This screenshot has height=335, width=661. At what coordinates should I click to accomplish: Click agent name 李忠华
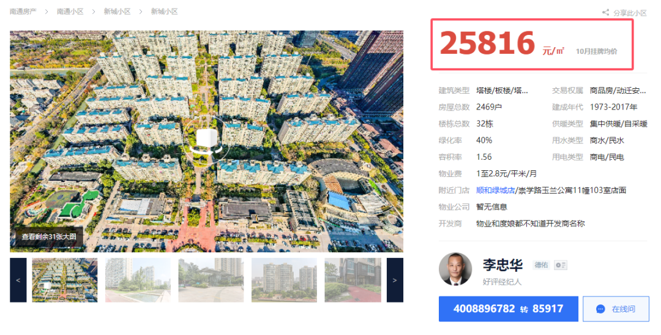[502, 265]
